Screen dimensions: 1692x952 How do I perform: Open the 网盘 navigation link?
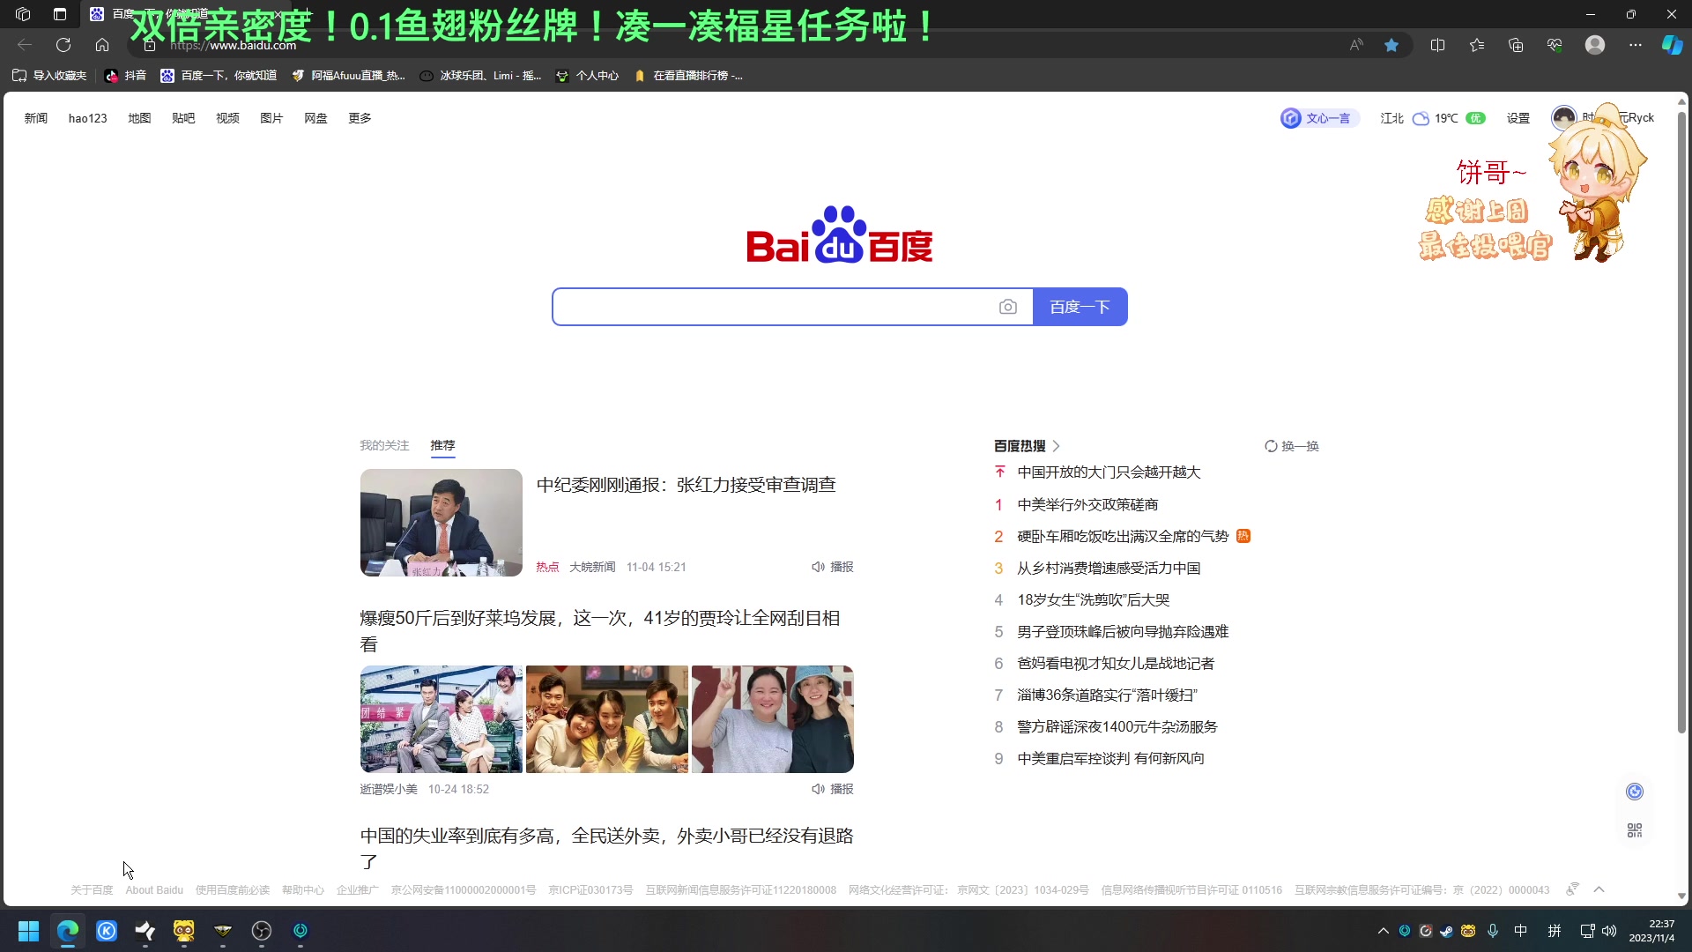[x=315, y=118]
